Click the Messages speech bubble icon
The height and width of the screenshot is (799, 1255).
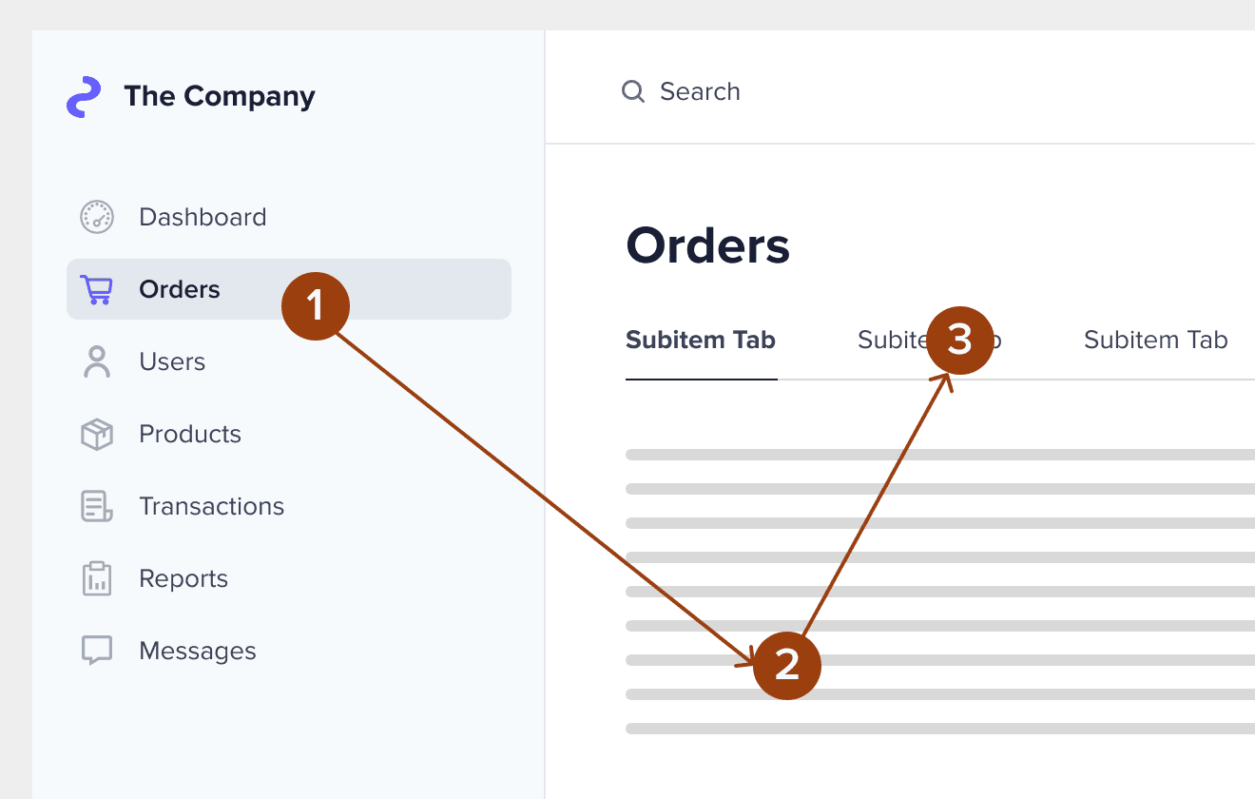pos(97,651)
